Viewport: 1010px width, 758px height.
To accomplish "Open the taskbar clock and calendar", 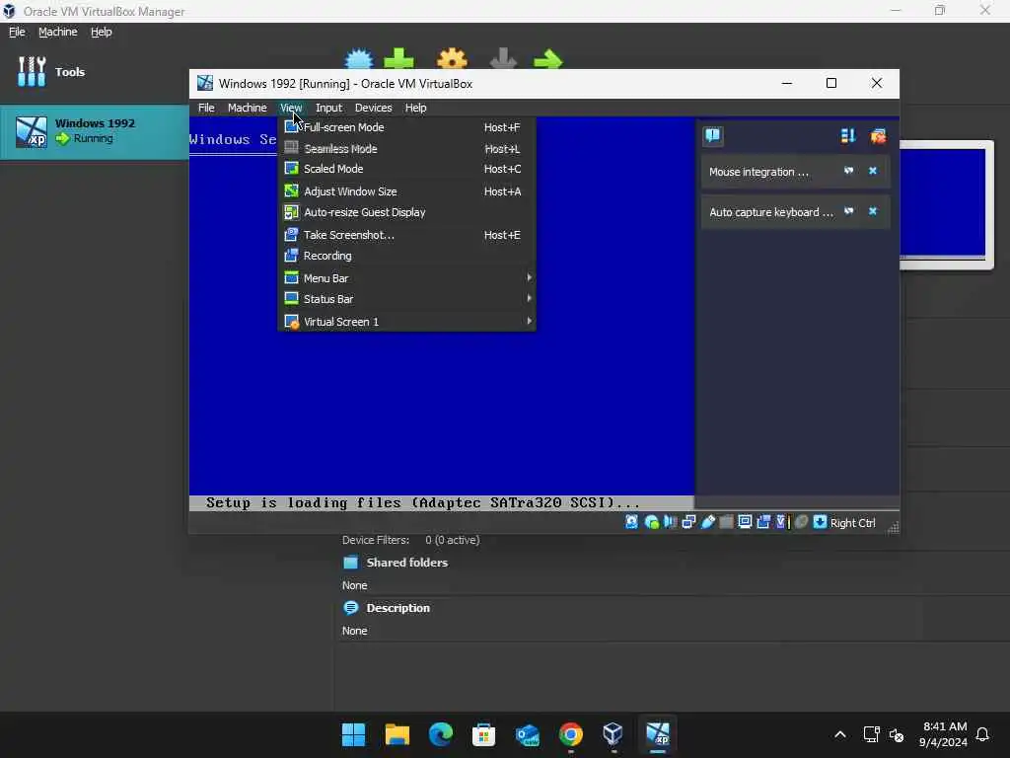I will [944, 734].
